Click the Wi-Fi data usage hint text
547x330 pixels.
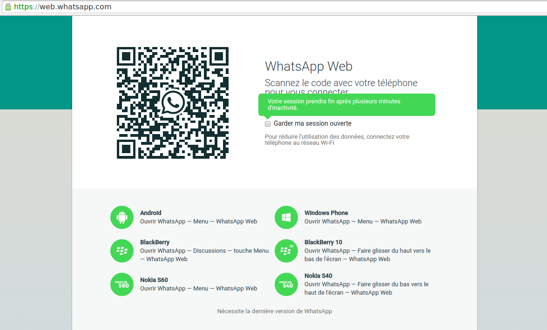coord(337,139)
